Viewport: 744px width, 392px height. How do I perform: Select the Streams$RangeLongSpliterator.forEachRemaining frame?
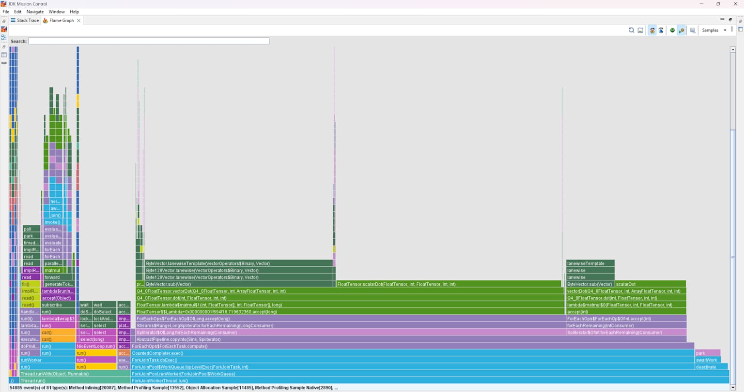click(x=350, y=325)
